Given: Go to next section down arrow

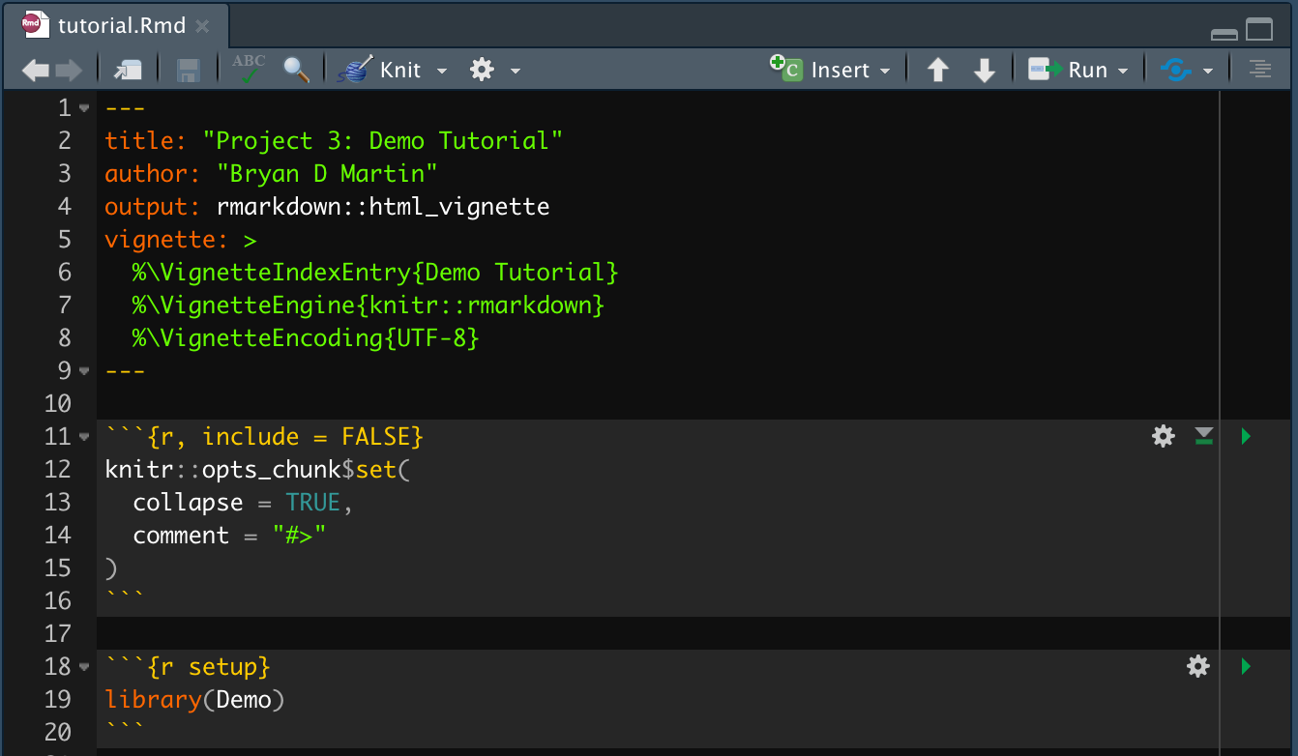Looking at the screenshot, I should pos(984,70).
